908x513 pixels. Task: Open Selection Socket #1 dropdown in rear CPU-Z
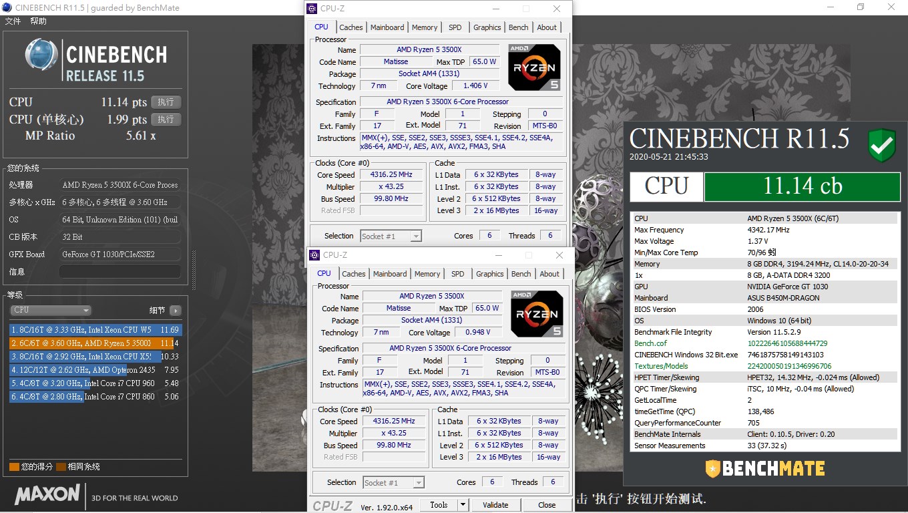(391, 236)
